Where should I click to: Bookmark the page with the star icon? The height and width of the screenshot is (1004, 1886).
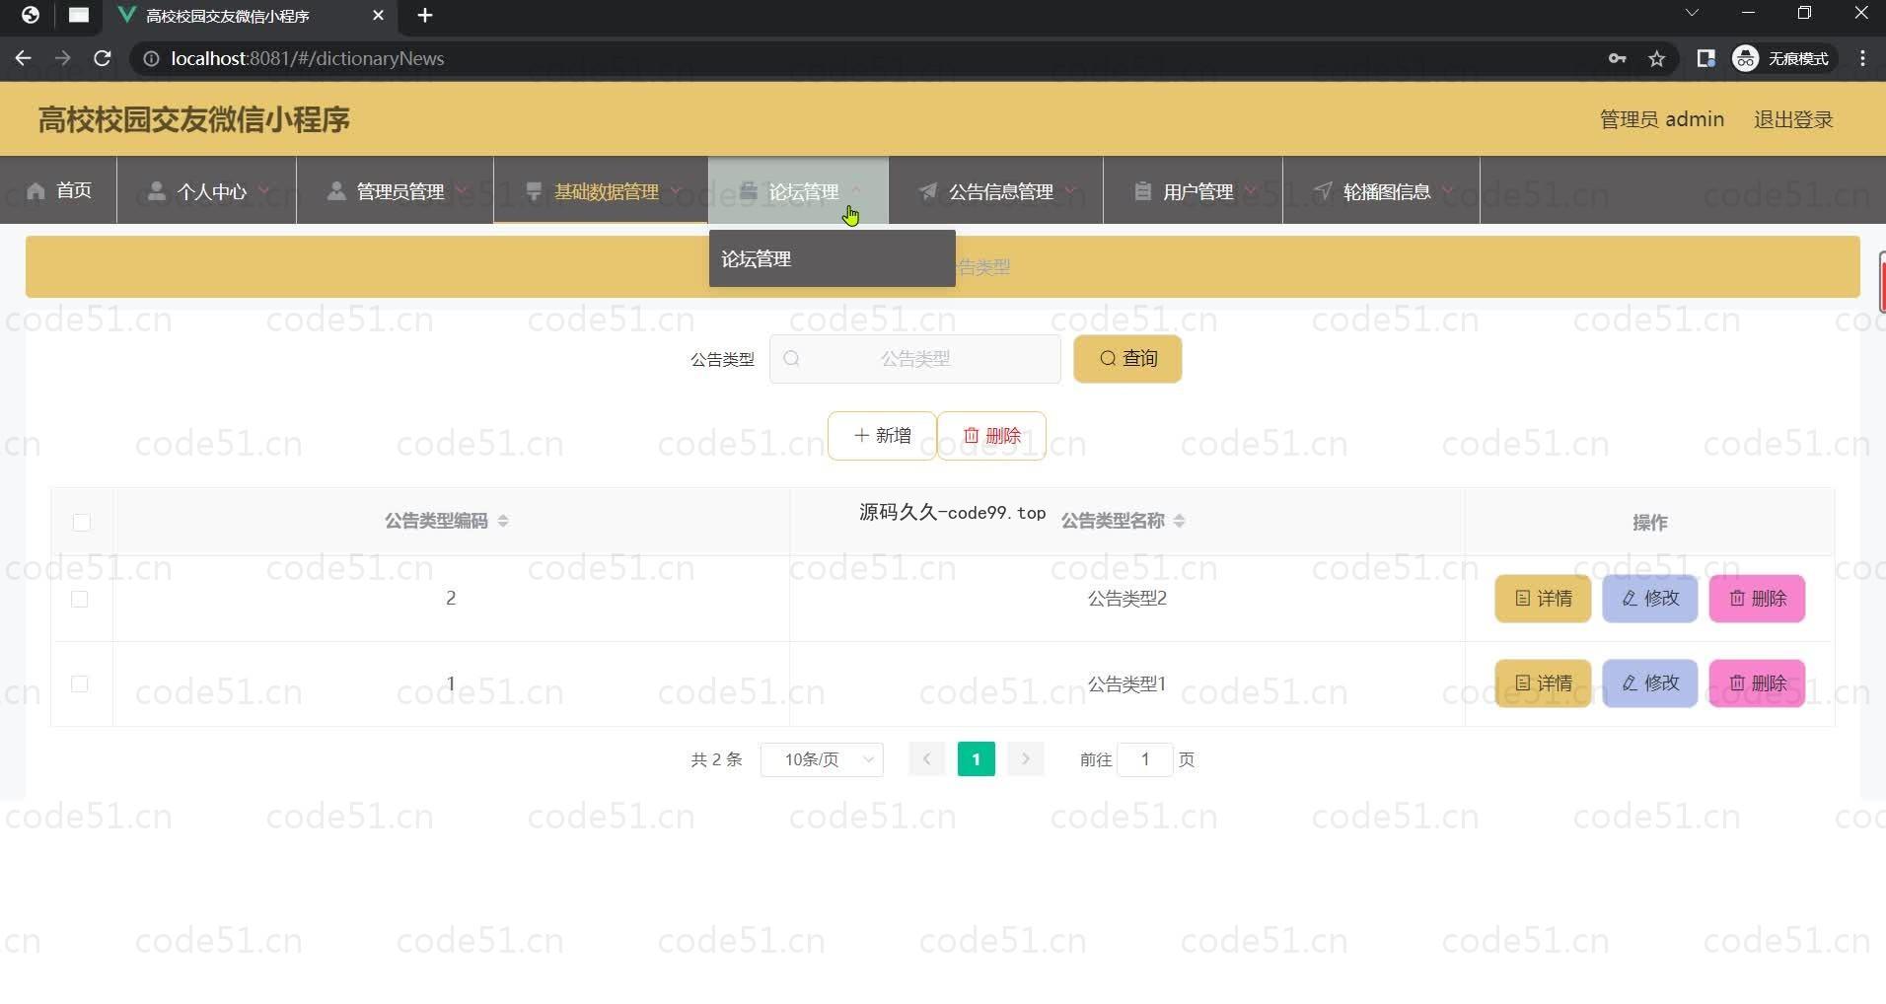[x=1657, y=58]
